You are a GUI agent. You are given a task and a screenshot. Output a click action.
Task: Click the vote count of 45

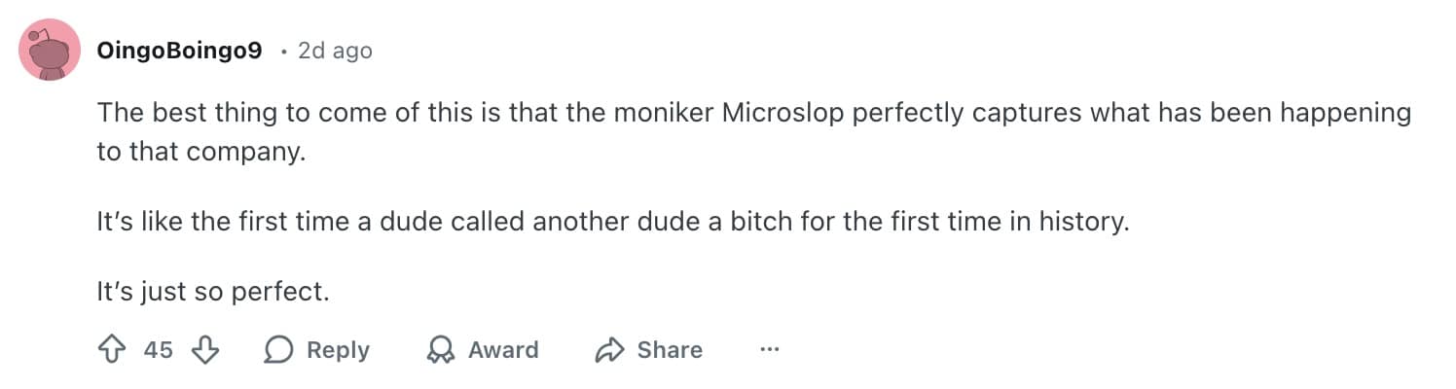coord(158,350)
